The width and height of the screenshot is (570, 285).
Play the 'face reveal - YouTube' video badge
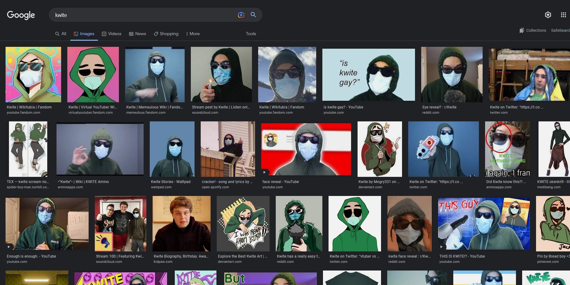tap(264, 172)
